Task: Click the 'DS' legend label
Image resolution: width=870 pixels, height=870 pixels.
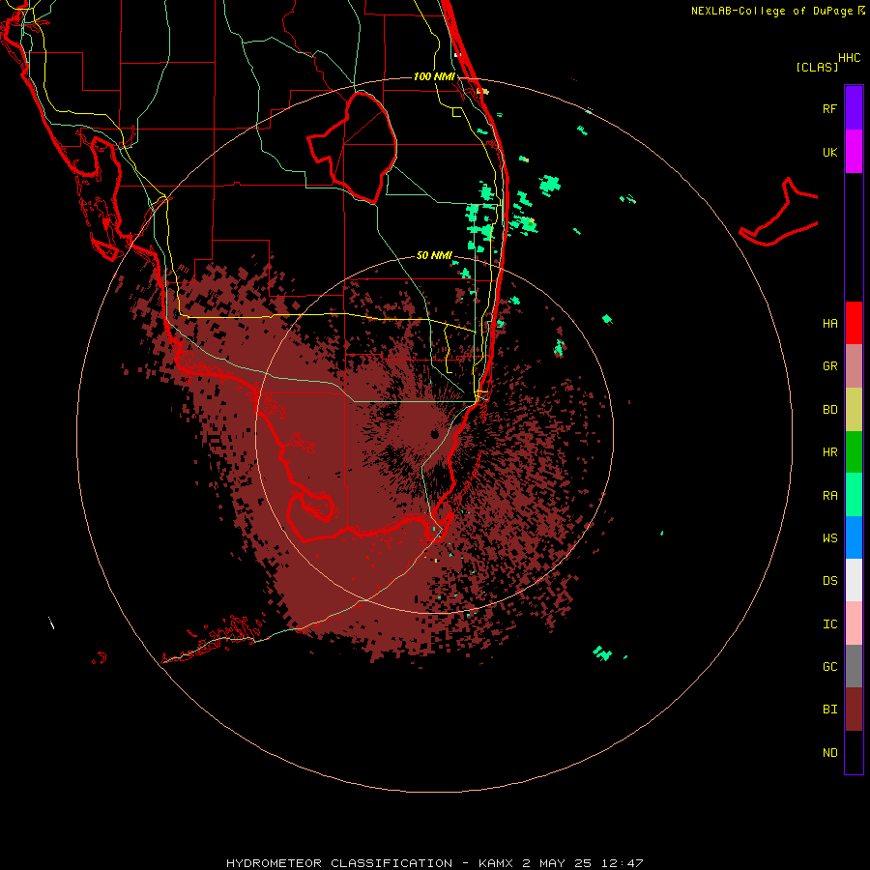Action: point(829,581)
